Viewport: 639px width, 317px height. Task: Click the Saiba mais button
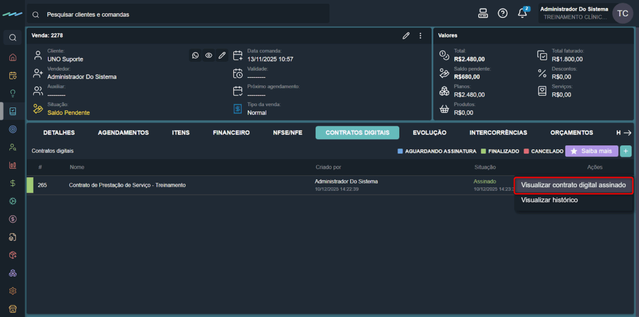pyautogui.click(x=591, y=151)
